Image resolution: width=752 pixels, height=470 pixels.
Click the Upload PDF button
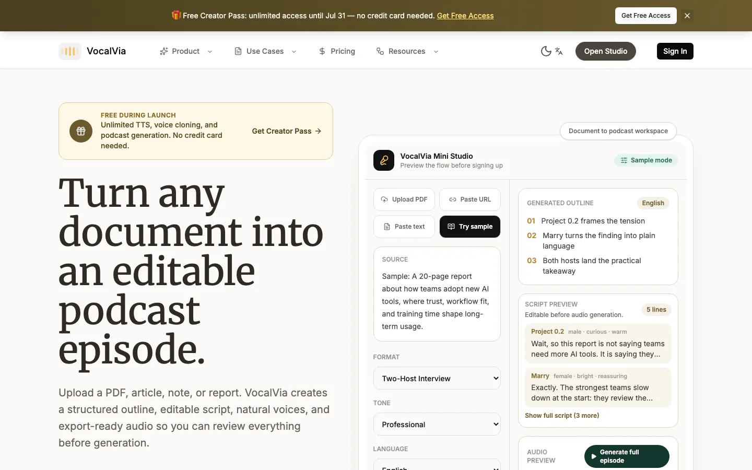click(404, 199)
